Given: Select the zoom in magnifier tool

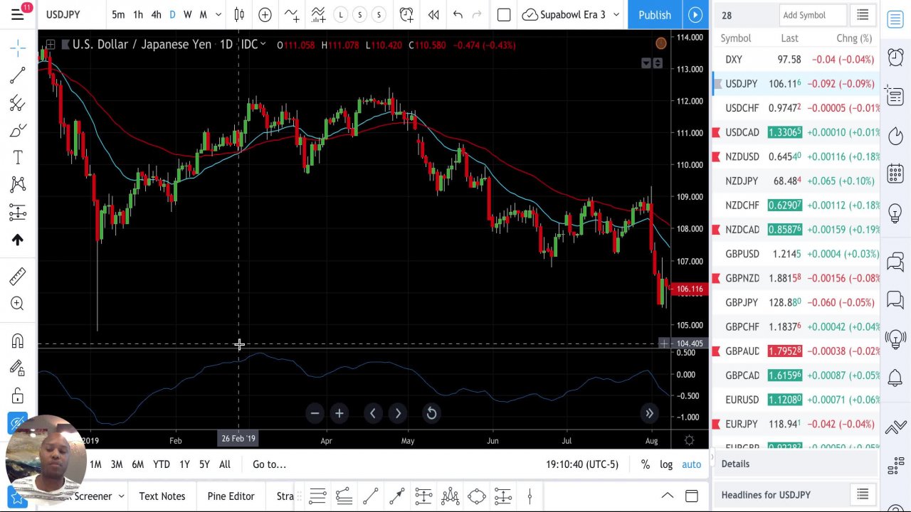Looking at the screenshot, I should click(18, 304).
